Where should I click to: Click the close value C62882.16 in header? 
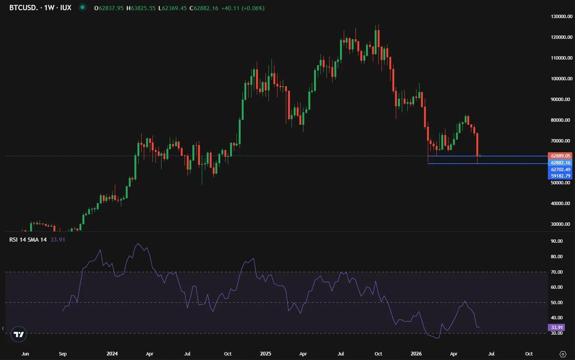204,8
